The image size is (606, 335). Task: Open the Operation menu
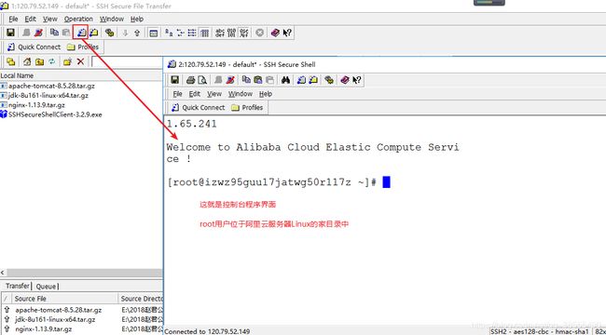point(78,19)
